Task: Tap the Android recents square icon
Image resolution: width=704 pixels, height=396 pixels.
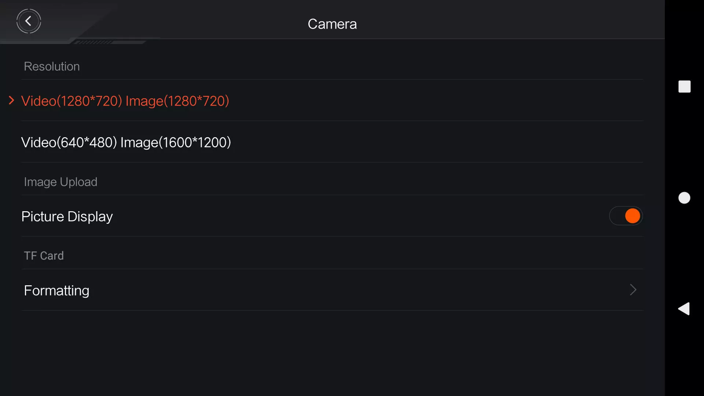Action: 684,87
